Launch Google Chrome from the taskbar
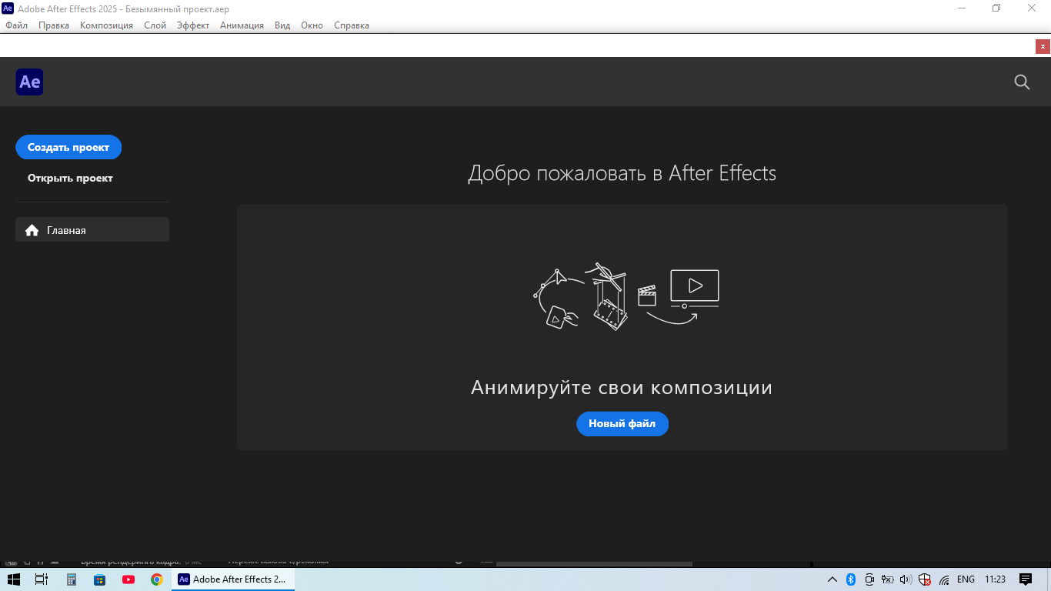The width and height of the screenshot is (1051, 591). [x=157, y=579]
